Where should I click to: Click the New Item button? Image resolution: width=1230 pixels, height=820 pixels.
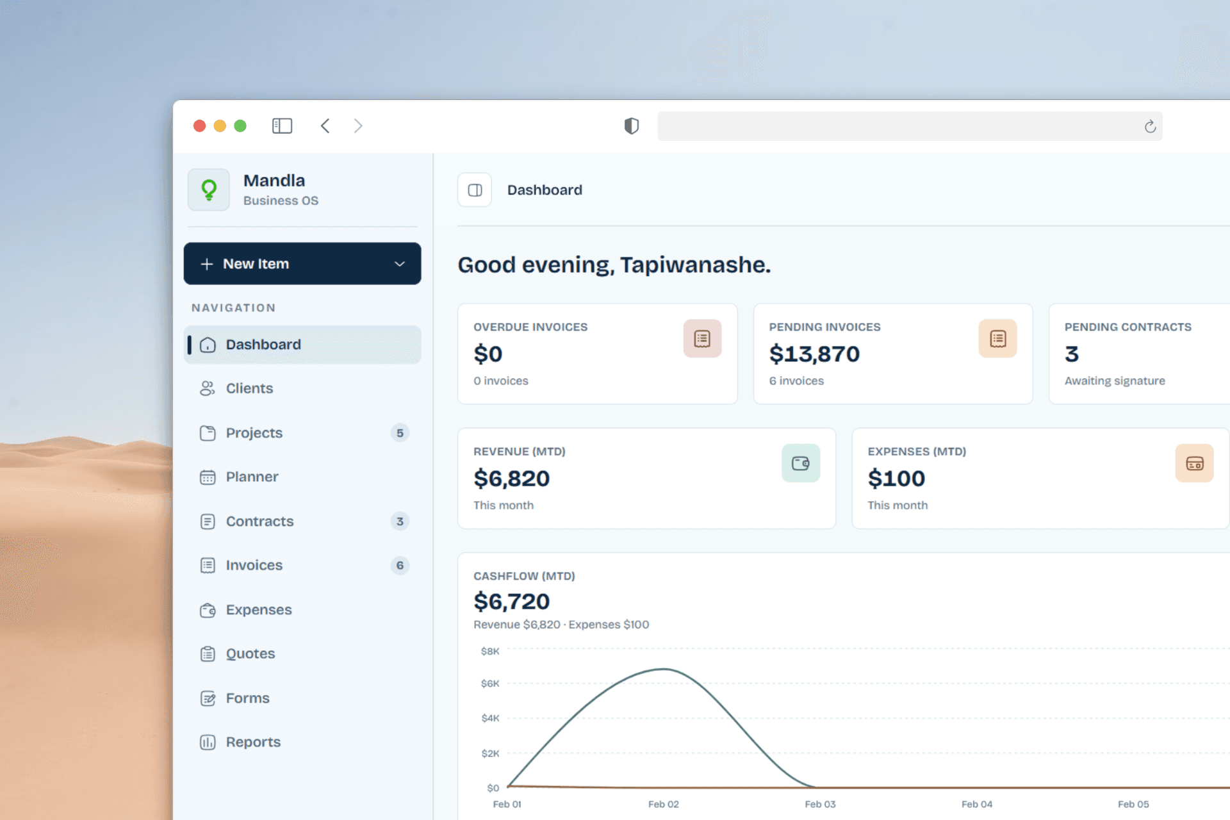(x=256, y=263)
